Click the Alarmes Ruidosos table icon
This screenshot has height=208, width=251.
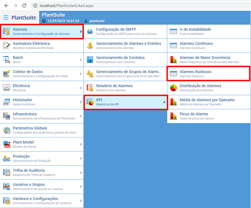[173, 74]
